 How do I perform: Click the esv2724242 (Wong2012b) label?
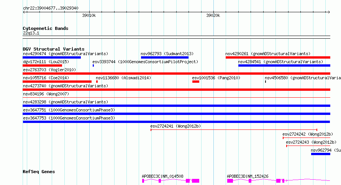(308, 134)
